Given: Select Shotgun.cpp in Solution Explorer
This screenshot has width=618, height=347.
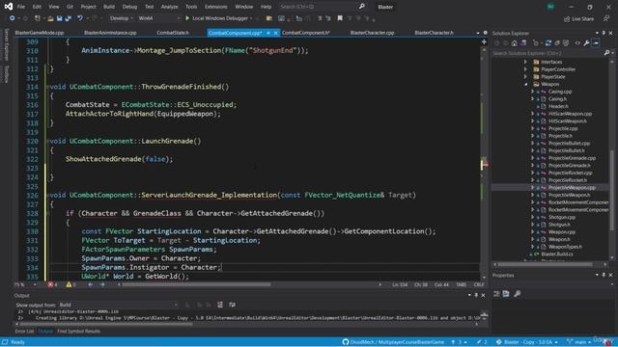Looking at the screenshot, I should tap(562, 217).
